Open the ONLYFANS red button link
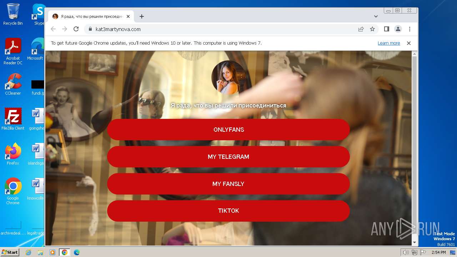 [228, 130]
